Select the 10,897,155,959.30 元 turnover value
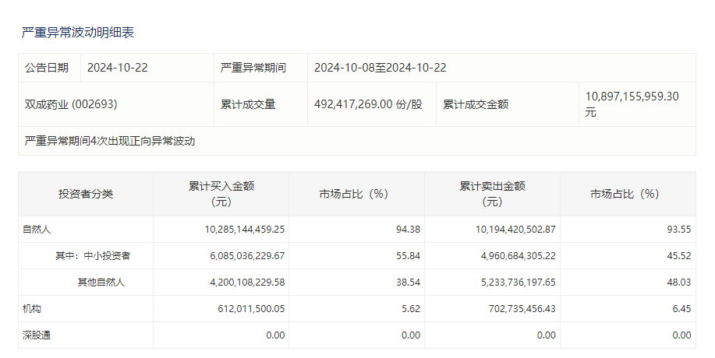The height and width of the screenshot is (358, 715). pos(632,104)
